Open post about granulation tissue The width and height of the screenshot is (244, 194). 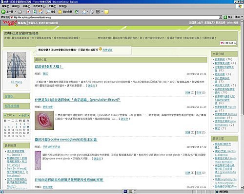click(x=78, y=100)
